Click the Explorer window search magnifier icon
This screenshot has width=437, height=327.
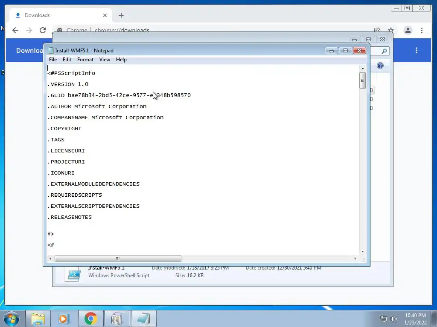click(384, 51)
